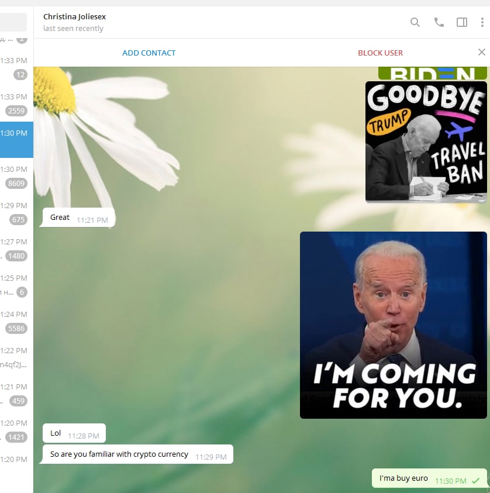Open chat with 1480 unread messages
The image size is (490, 493).
16,249
